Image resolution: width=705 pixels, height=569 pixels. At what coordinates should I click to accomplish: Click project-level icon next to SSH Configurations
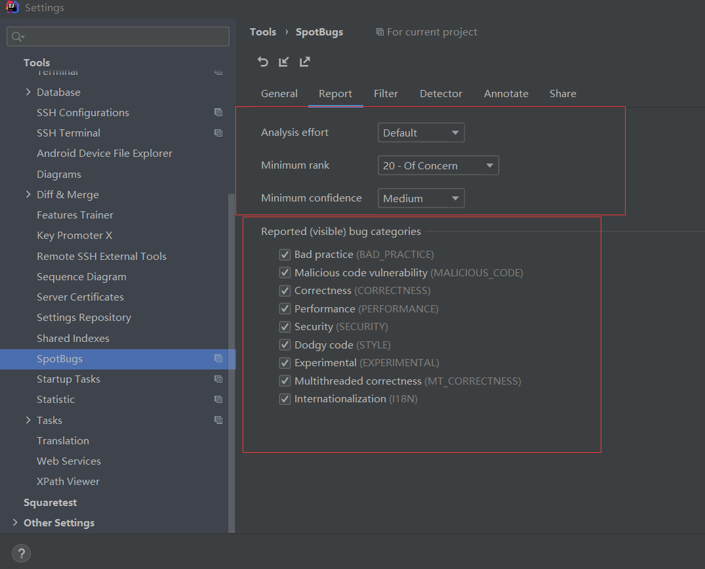[x=218, y=112]
